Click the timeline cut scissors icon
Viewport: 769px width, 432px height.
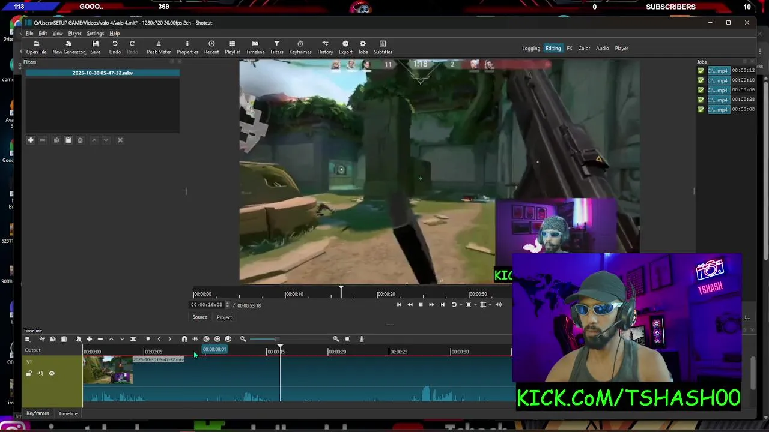(41, 339)
